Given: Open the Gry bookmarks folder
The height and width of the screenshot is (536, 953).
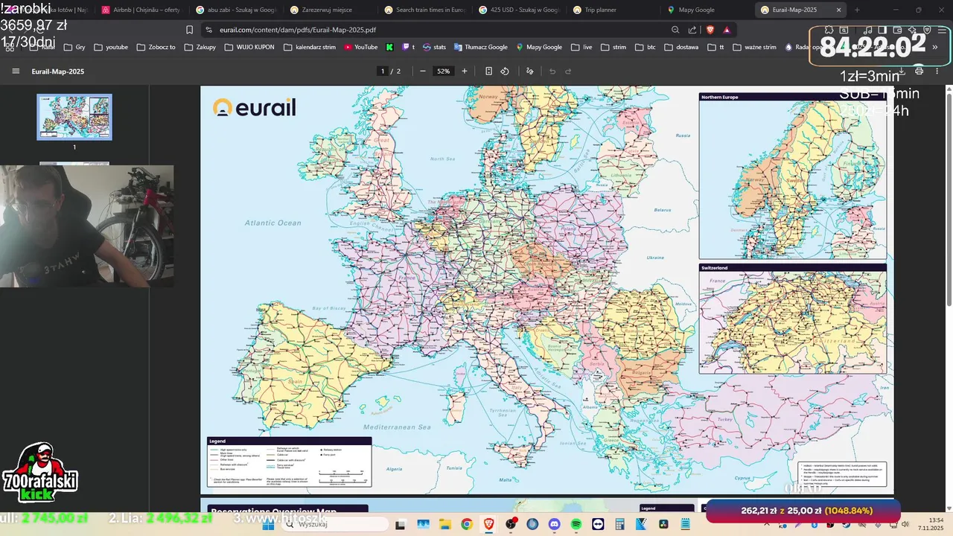Looking at the screenshot, I should coord(74,47).
